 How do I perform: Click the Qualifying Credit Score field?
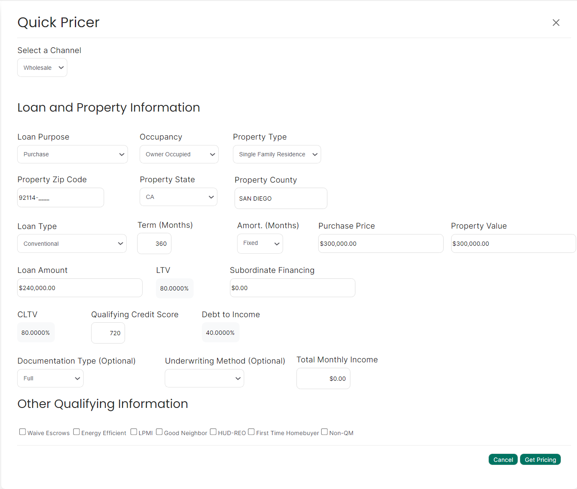(108, 333)
